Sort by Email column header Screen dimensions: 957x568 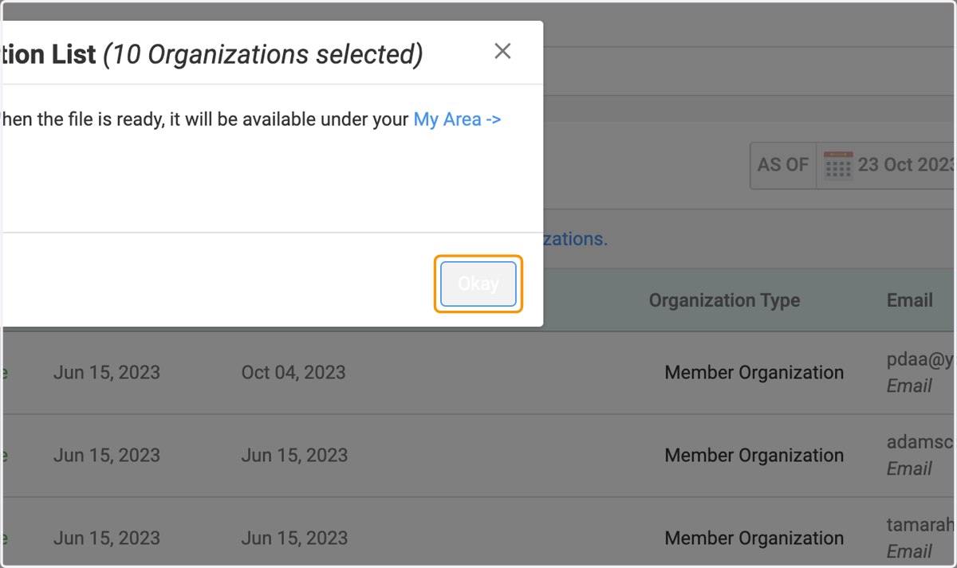pyautogui.click(x=910, y=300)
